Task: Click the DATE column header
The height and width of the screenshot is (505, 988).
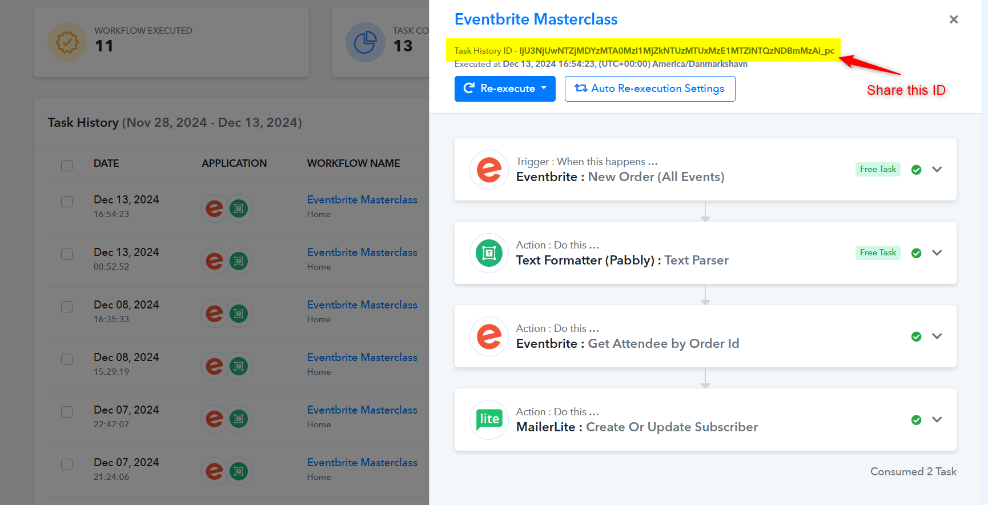Action: [106, 163]
